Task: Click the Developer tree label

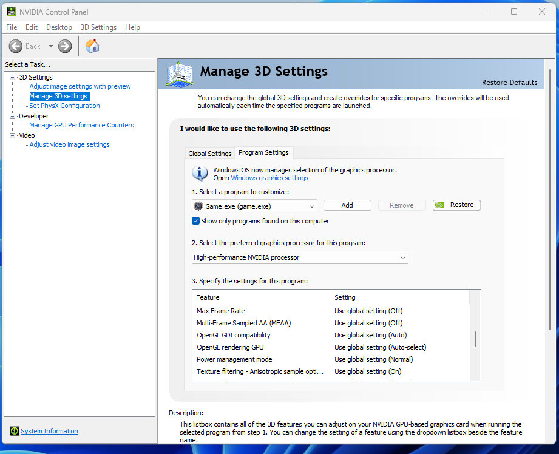Action: [34, 116]
